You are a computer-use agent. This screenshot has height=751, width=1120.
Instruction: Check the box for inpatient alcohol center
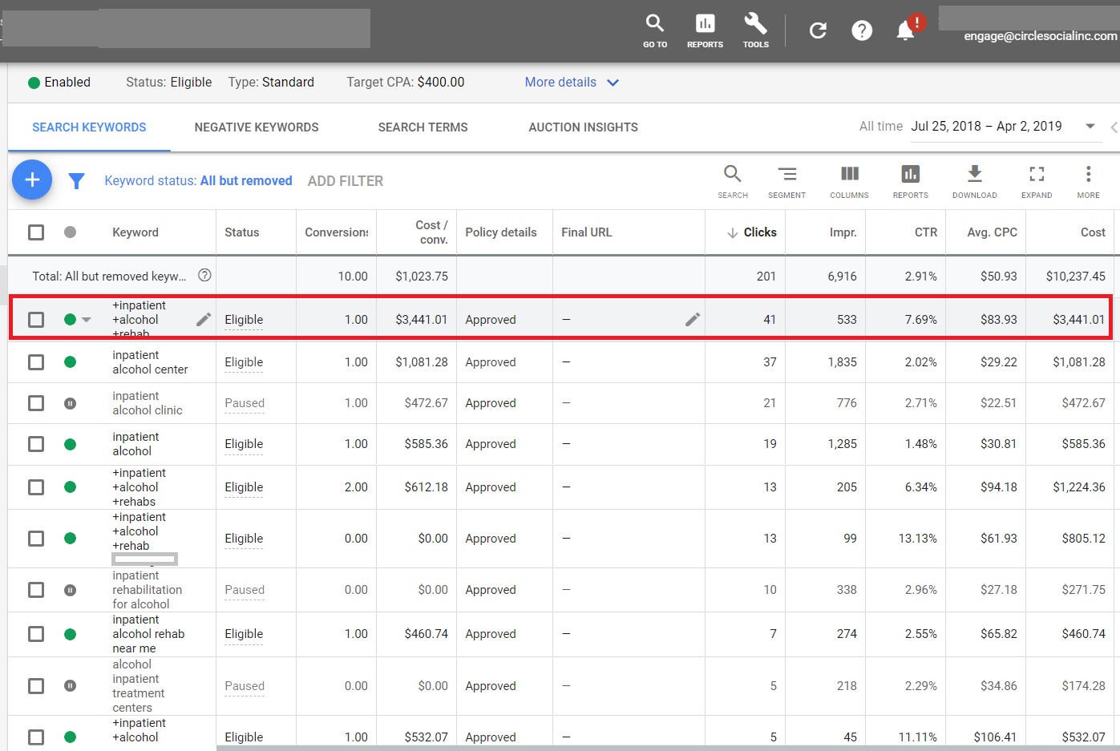[x=36, y=362]
